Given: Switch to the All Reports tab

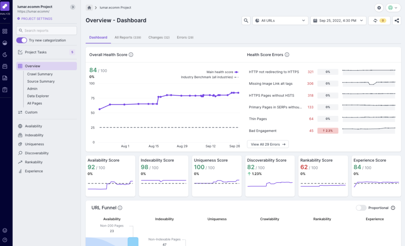Looking at the screenshot, I should click(128, 37).
